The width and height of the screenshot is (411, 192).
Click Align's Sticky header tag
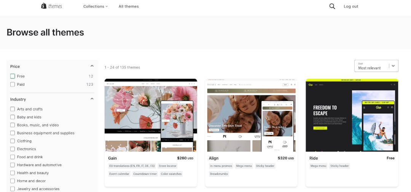point(265,166)
